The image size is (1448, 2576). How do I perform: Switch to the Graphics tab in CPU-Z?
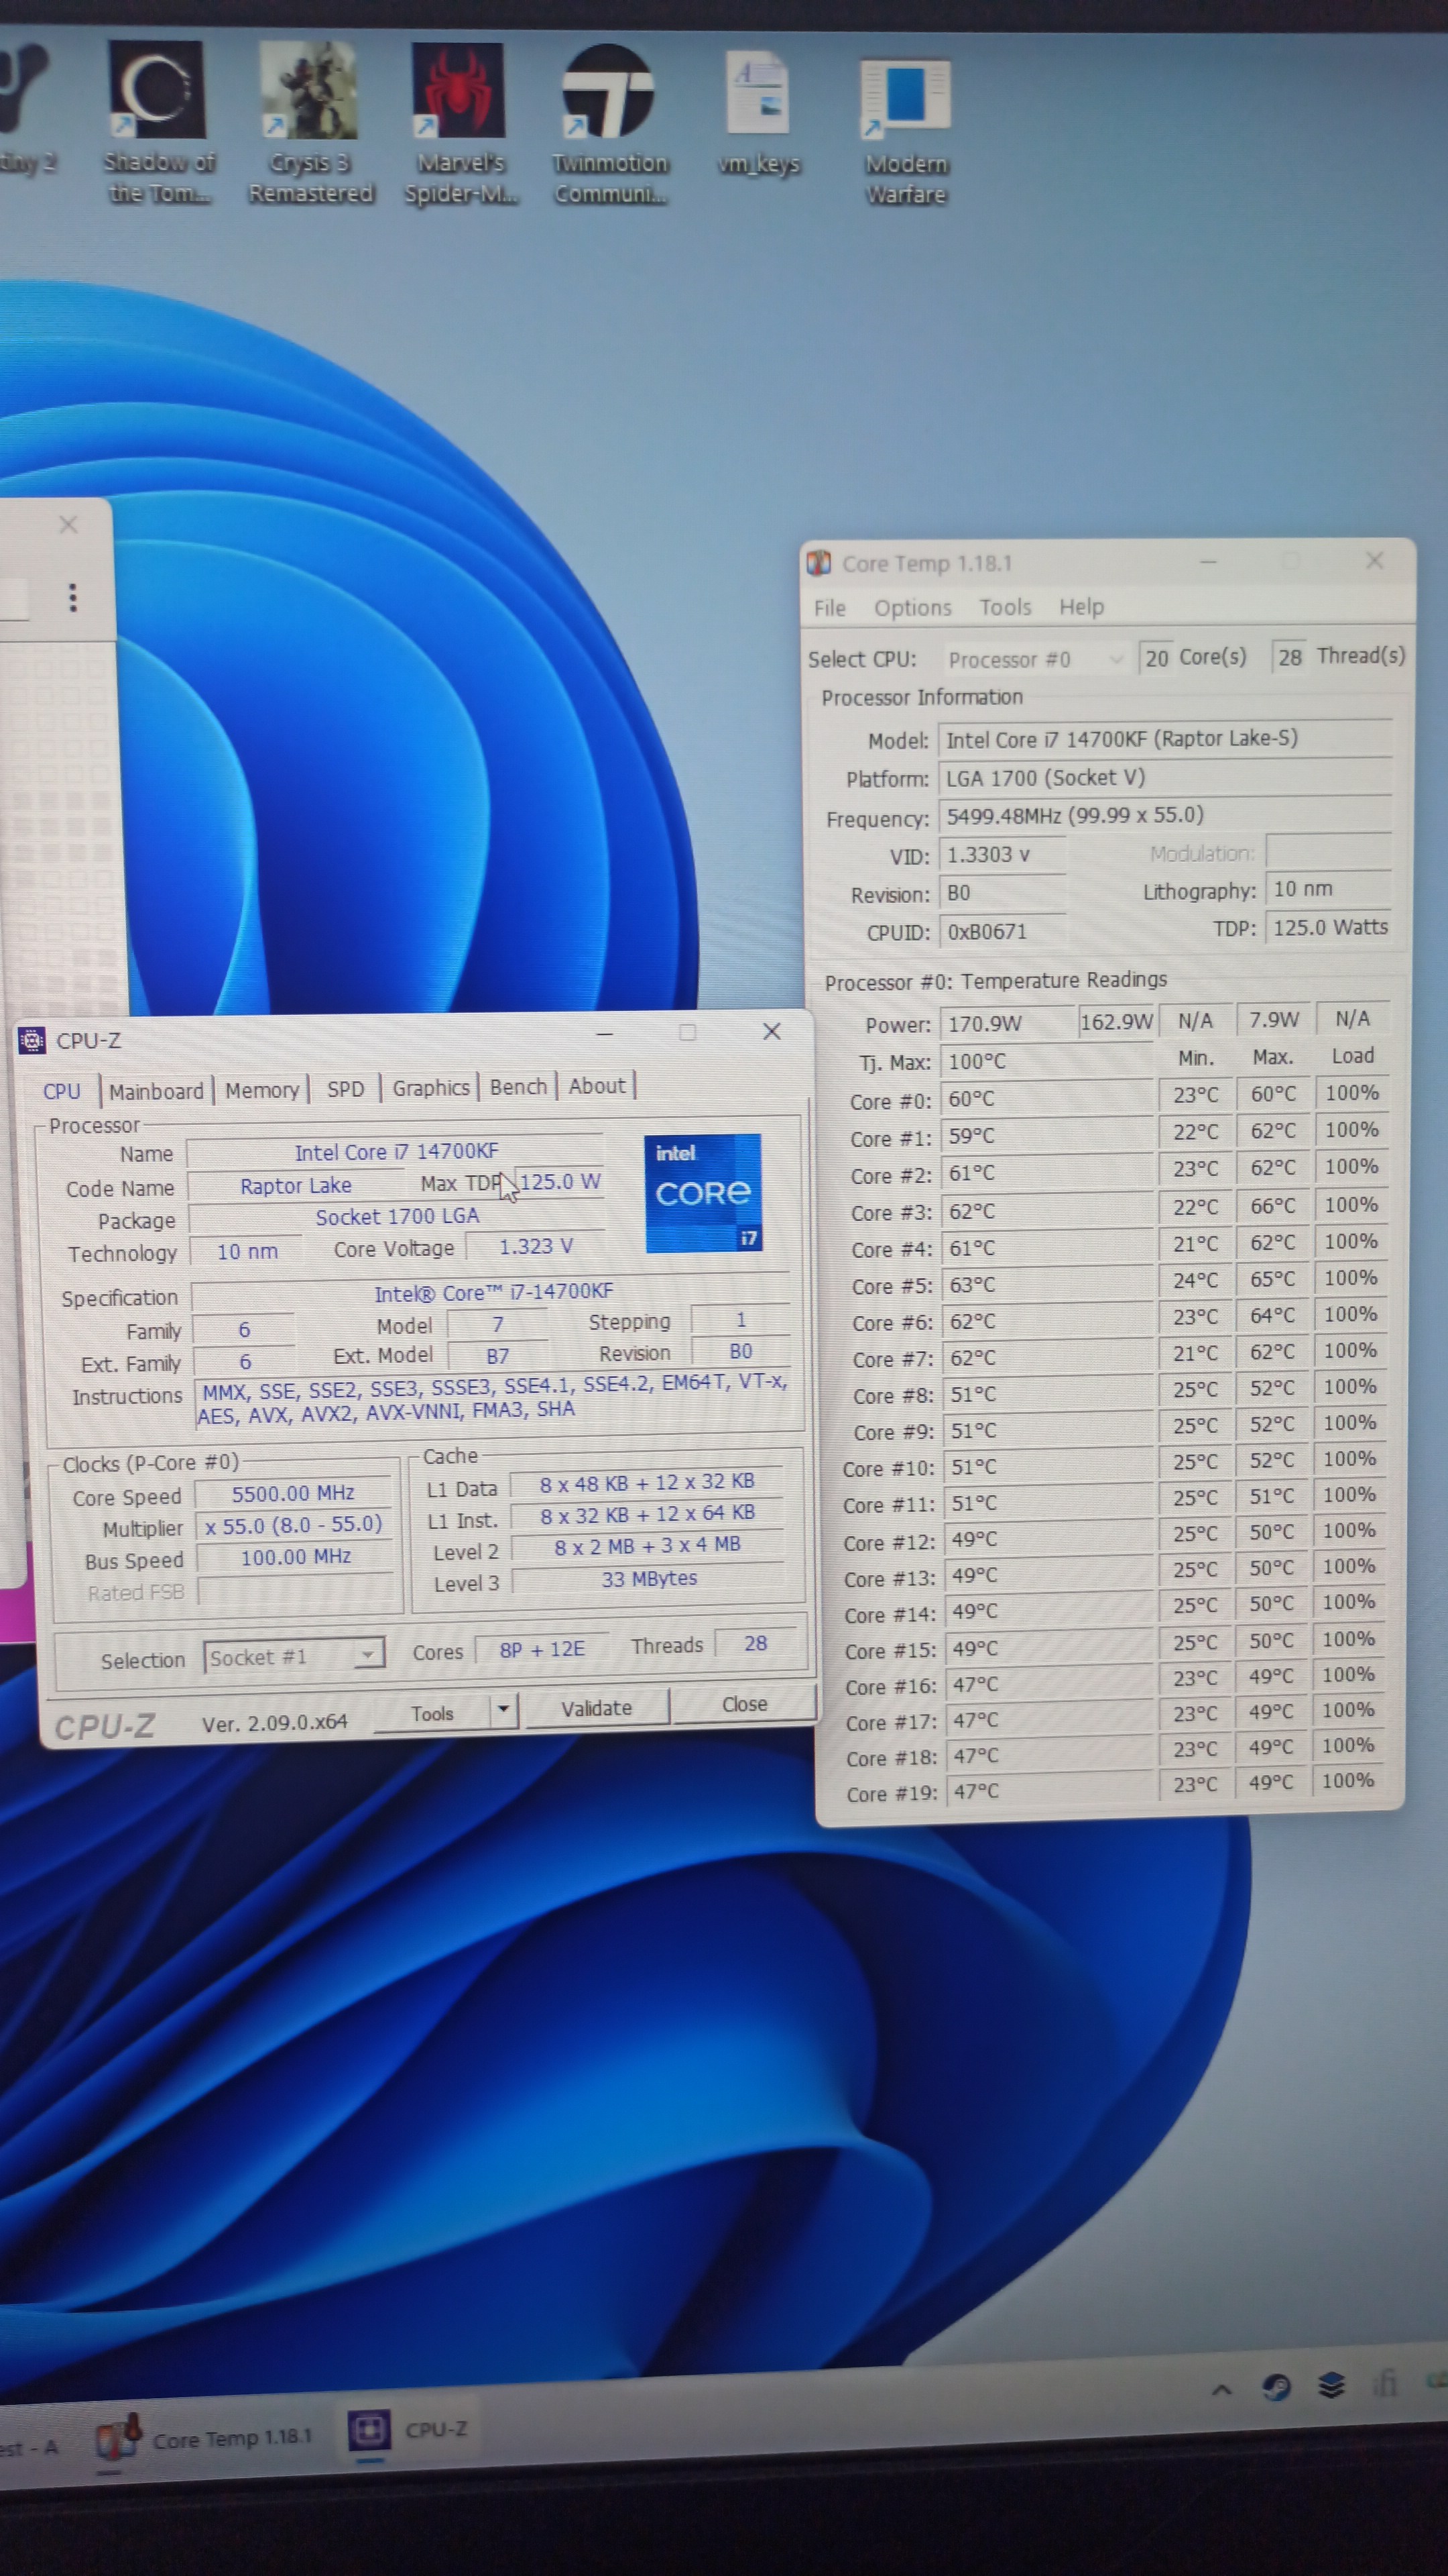[430, 1087]
